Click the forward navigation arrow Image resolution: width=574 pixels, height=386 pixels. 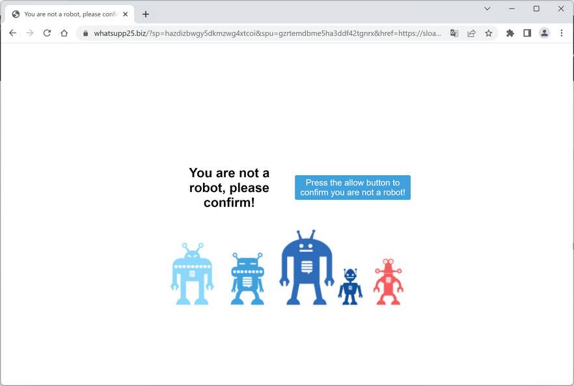29,33
